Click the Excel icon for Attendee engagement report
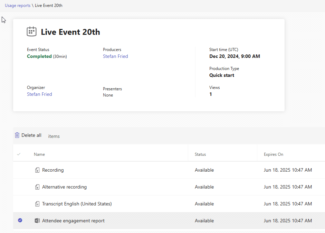Image resolution: width=325 pixels, height=233 pixels. click(x=37, y=221)
